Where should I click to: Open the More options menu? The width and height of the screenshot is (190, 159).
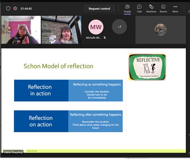click(x=175, y=9)
